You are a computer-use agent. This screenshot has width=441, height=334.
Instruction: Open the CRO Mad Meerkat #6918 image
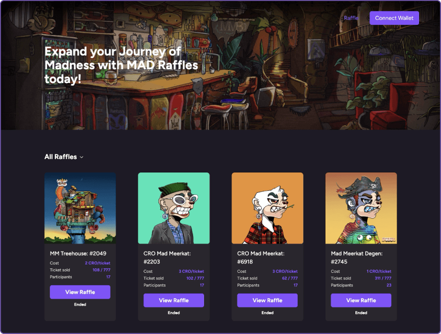pos(267,208)
